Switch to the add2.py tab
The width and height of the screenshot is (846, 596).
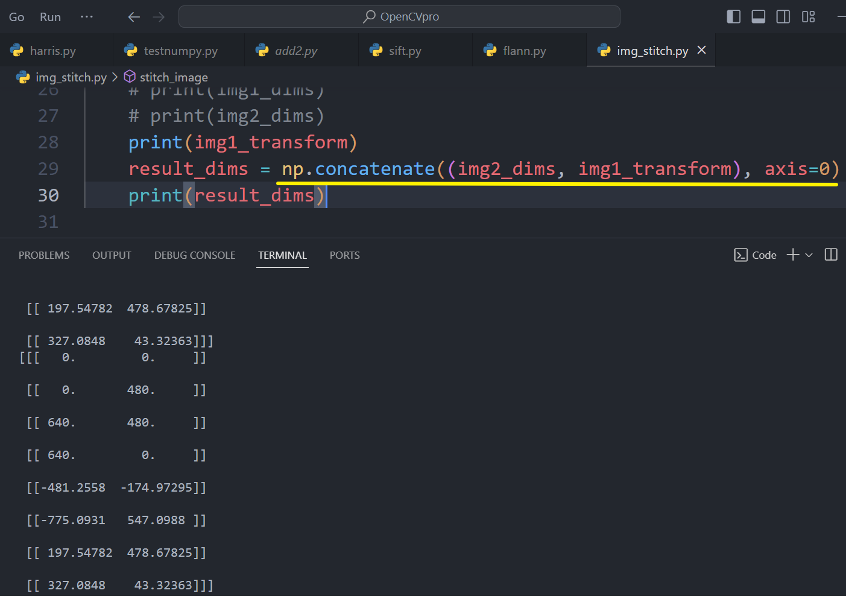pyautogui.click(x=301, y=51)
